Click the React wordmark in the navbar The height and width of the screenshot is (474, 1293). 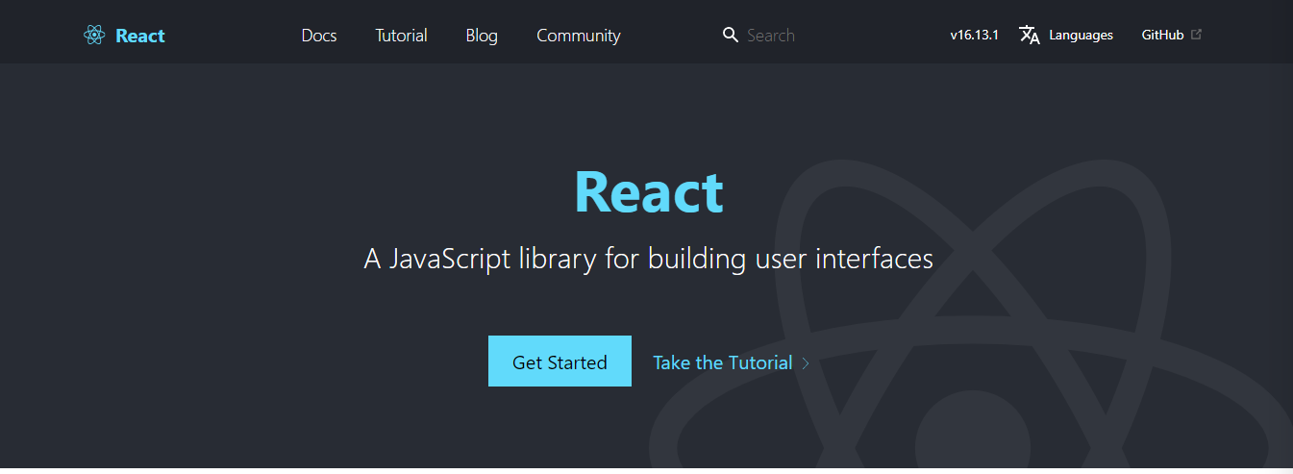click(x=140, y=36)
